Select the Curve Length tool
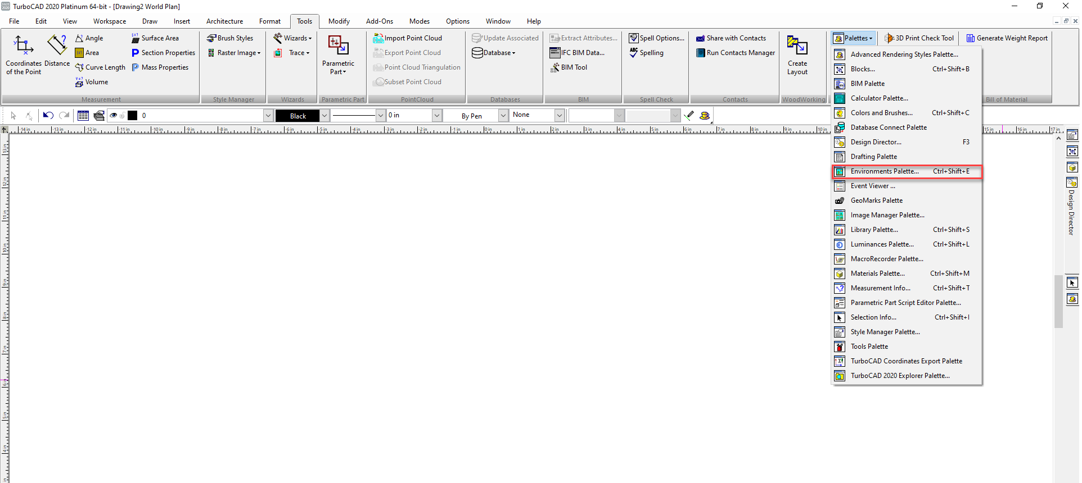The height and width of the screenshot is (483, 1082). point(100,67)
